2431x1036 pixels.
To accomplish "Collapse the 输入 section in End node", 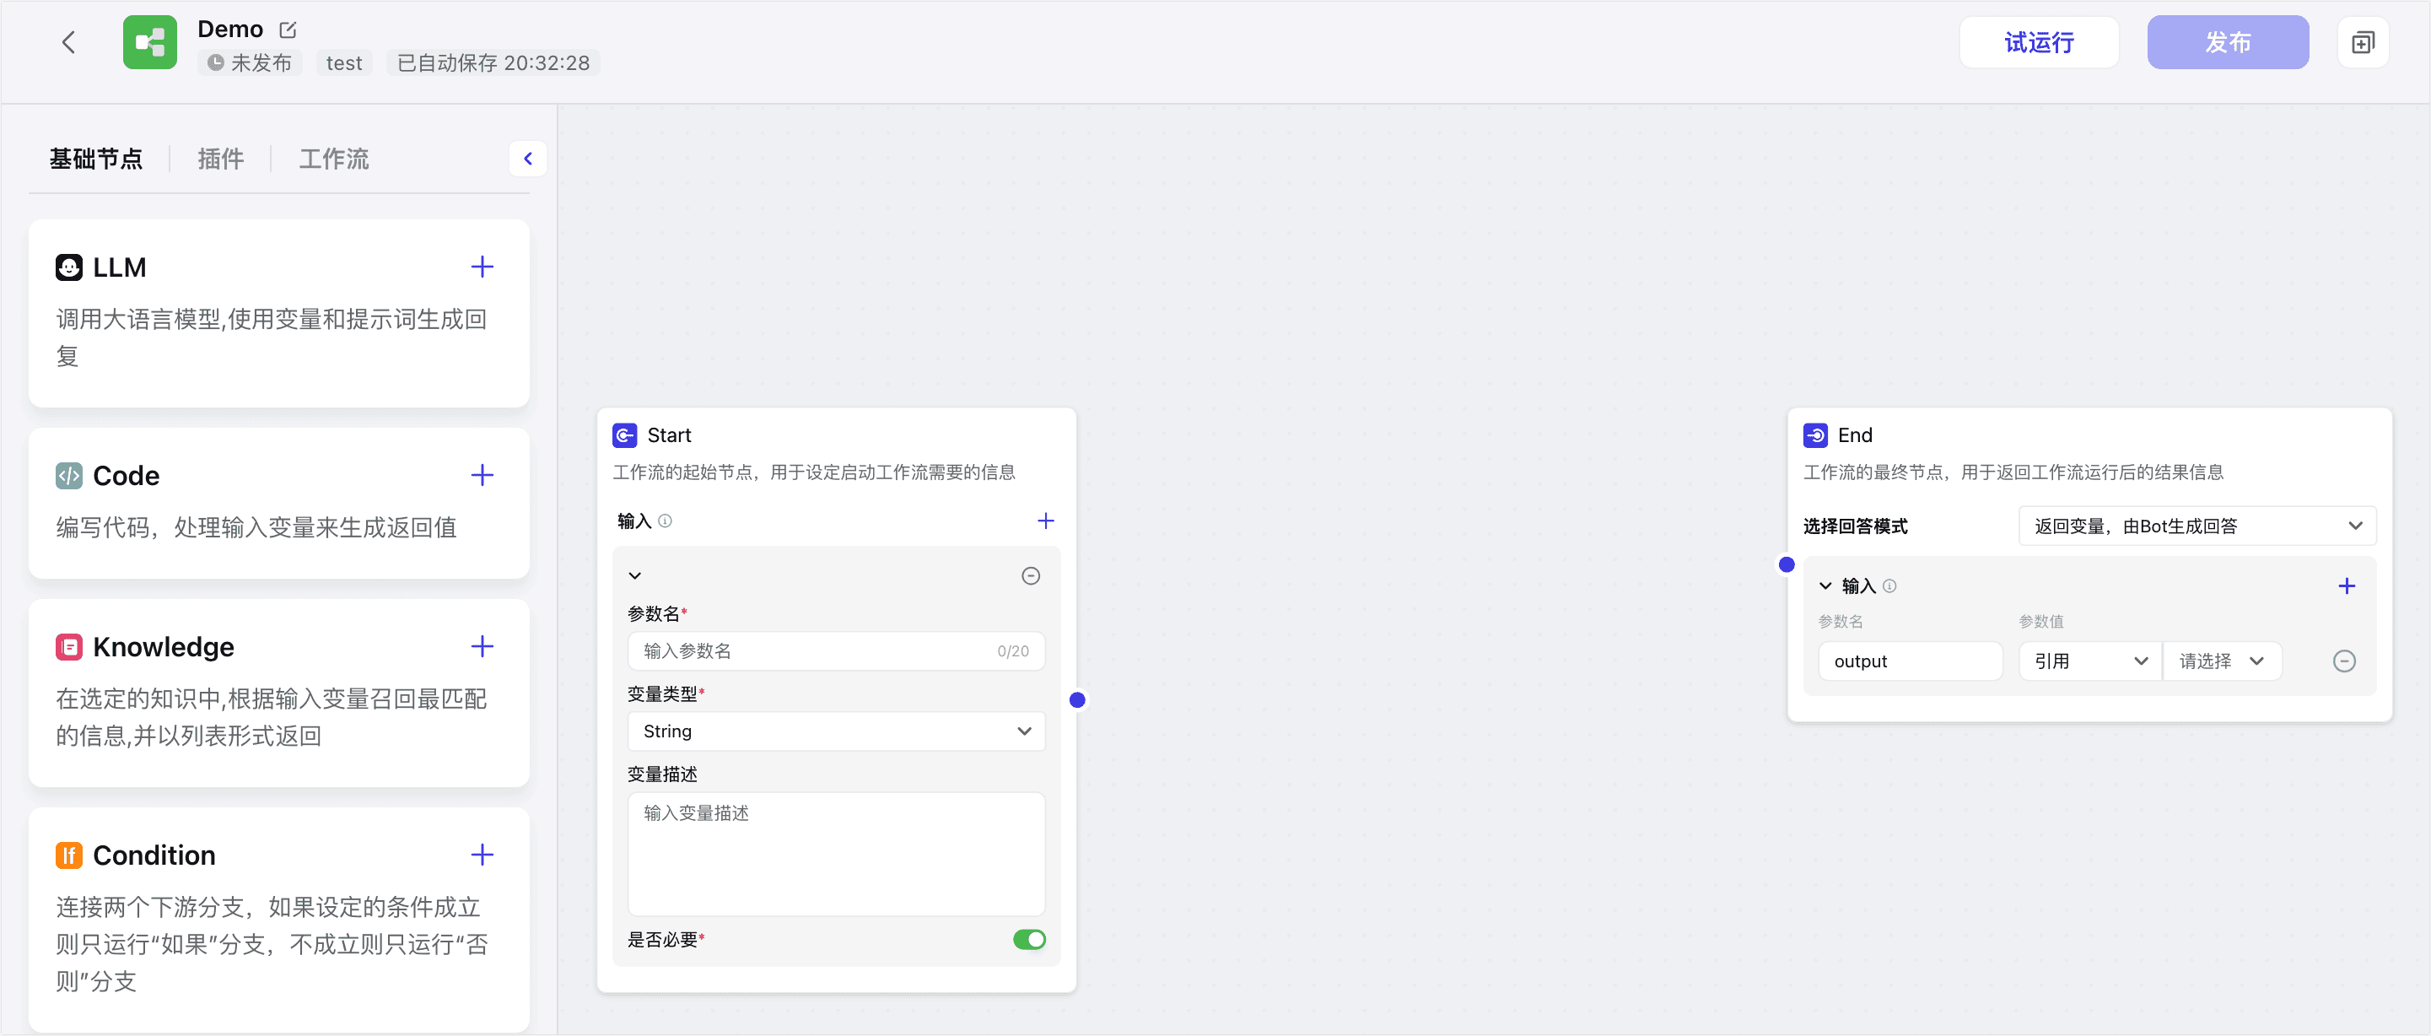I will (1825, 586).
